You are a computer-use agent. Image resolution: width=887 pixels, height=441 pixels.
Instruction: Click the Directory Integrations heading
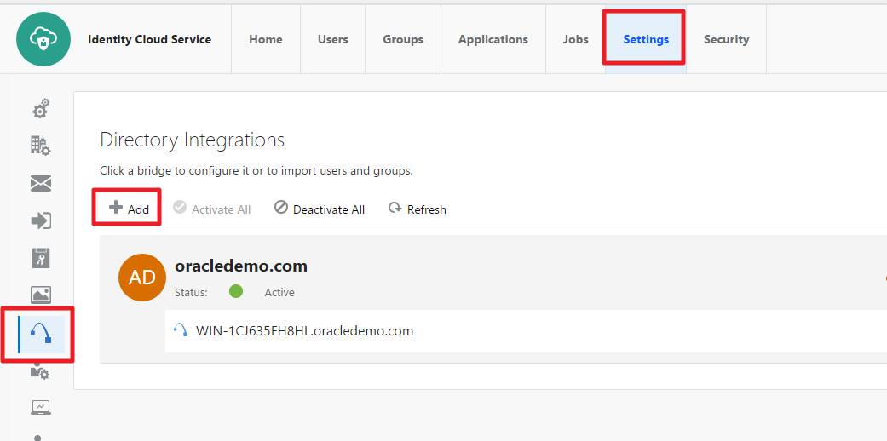click(x=193, y=140)
